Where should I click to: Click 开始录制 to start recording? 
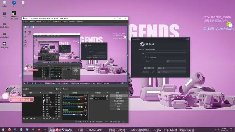point(119,98)
